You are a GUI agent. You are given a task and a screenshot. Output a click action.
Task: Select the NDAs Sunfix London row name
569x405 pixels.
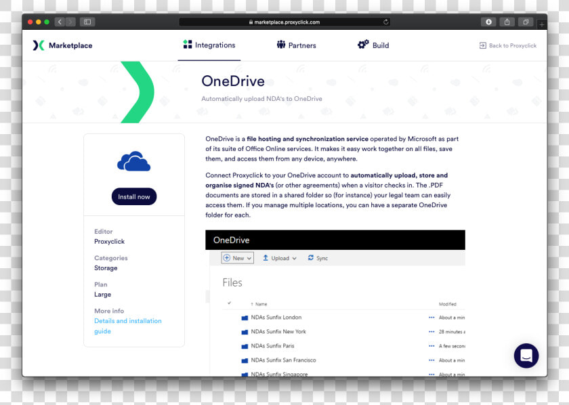(276, 317)
